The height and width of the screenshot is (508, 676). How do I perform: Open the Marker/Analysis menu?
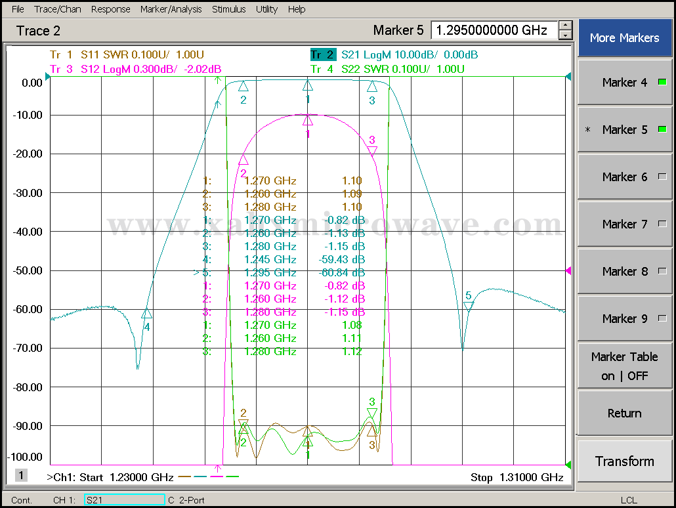171,9
